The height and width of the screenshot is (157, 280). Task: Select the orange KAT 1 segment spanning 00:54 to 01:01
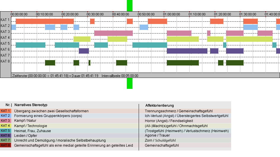pyautogui.click(x=157, y=21)
